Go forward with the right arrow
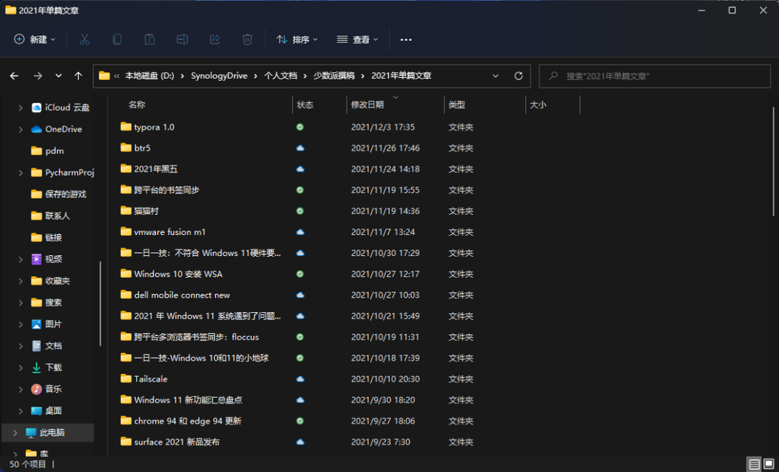Viewport: 779px width, 472px height. 38,76
